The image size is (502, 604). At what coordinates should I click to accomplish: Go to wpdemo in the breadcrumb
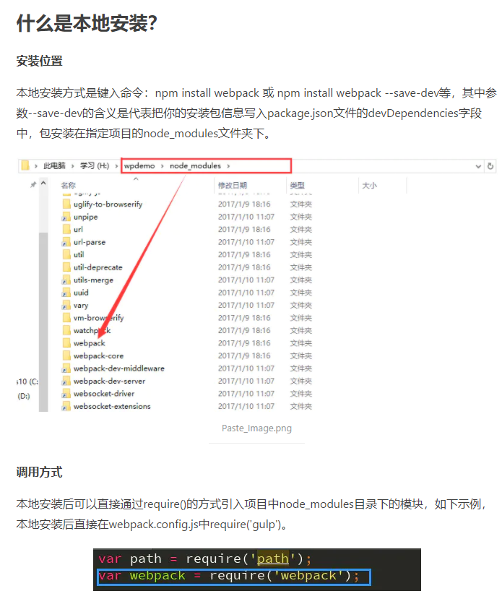[139, 165]
